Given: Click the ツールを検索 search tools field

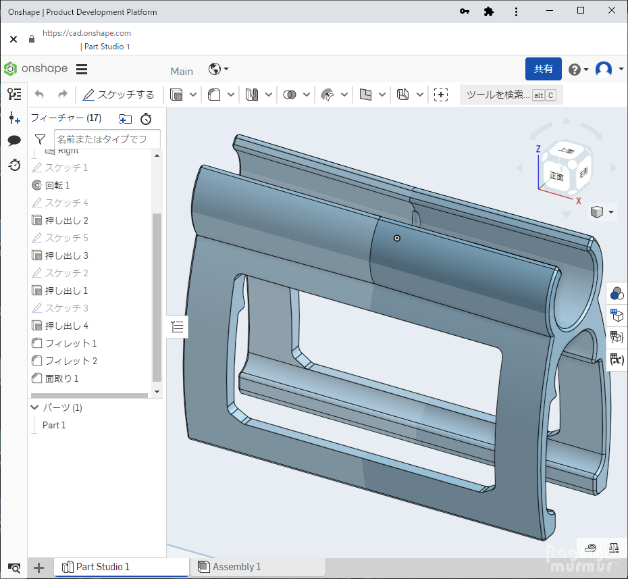Looking at the screenshot, I should coord(511,95).
